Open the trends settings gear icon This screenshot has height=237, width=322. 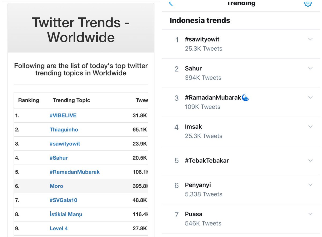pos(308,4)
